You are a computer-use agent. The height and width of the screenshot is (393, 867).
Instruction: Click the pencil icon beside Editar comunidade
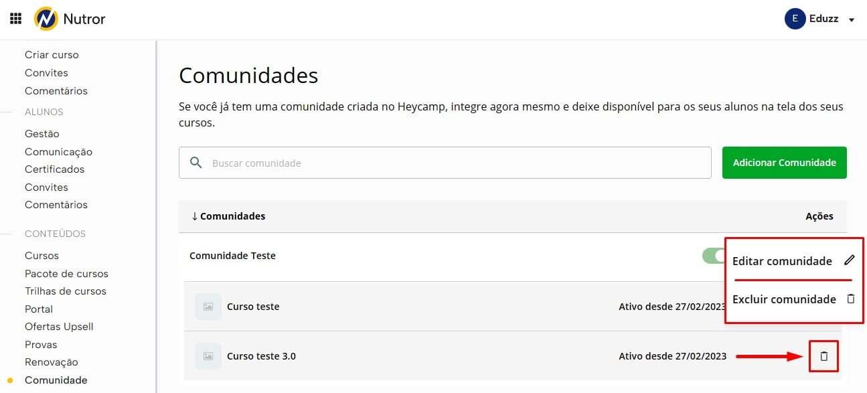point(850,260)
